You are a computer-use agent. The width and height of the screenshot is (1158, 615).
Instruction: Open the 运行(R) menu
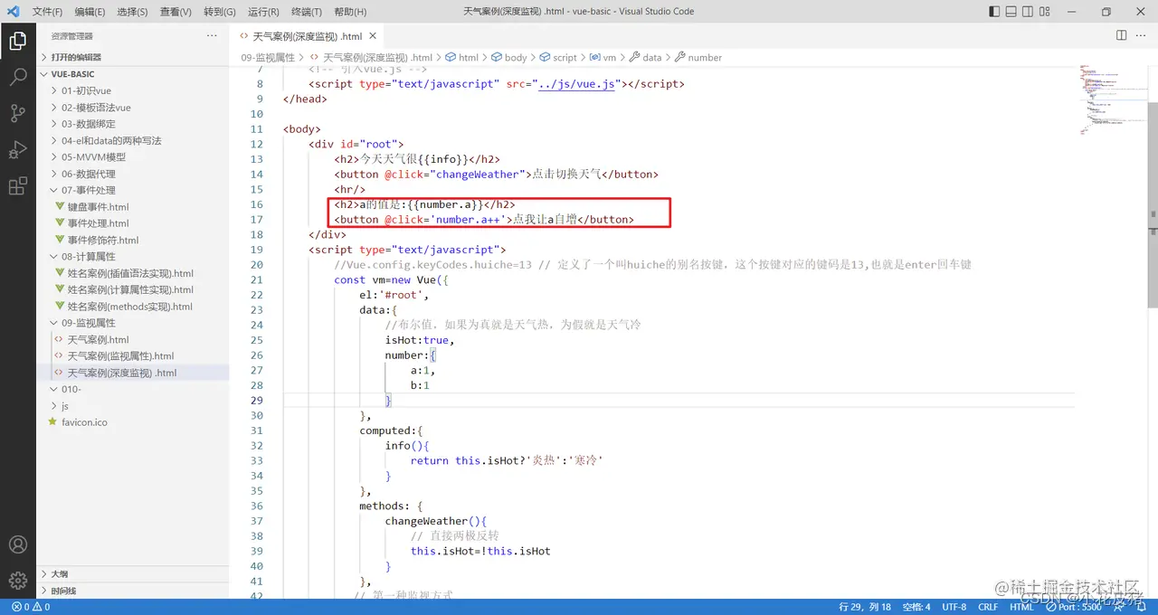(263, 12)
